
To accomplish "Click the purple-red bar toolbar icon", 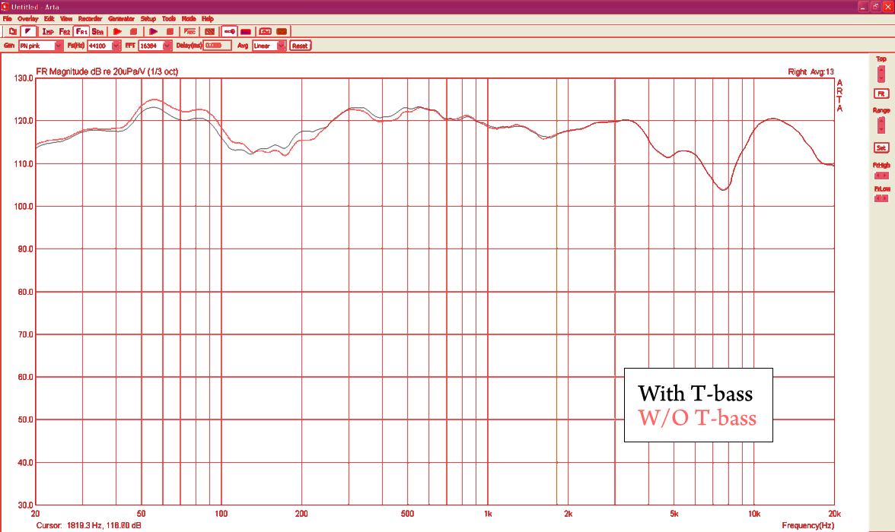I will click(246, 31).
